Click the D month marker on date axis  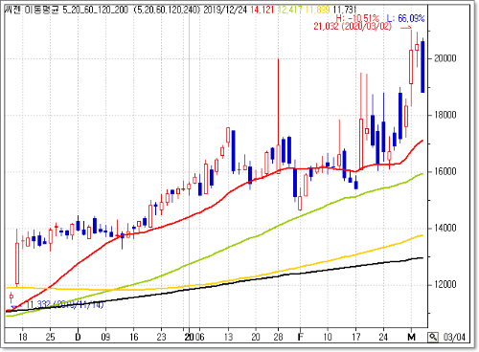78,337
